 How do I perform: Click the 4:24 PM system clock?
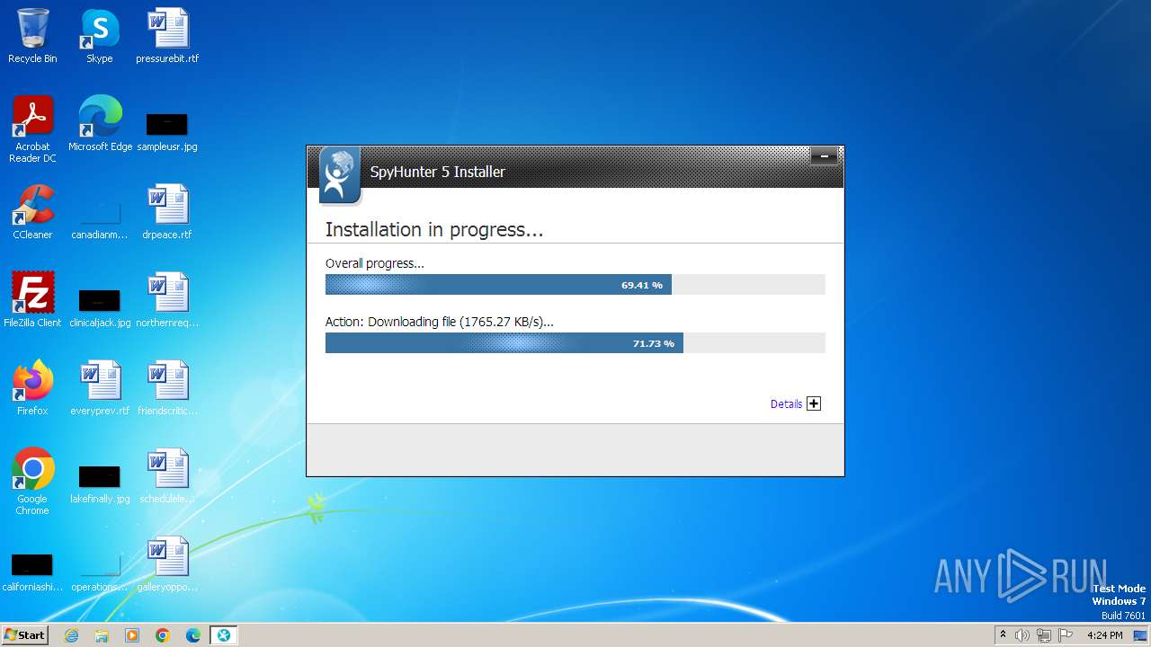point(1104,635)
